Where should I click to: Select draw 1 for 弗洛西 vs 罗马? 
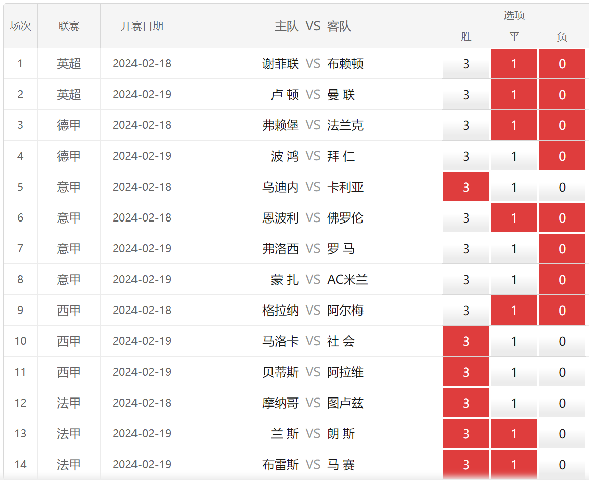coord(514,248)
